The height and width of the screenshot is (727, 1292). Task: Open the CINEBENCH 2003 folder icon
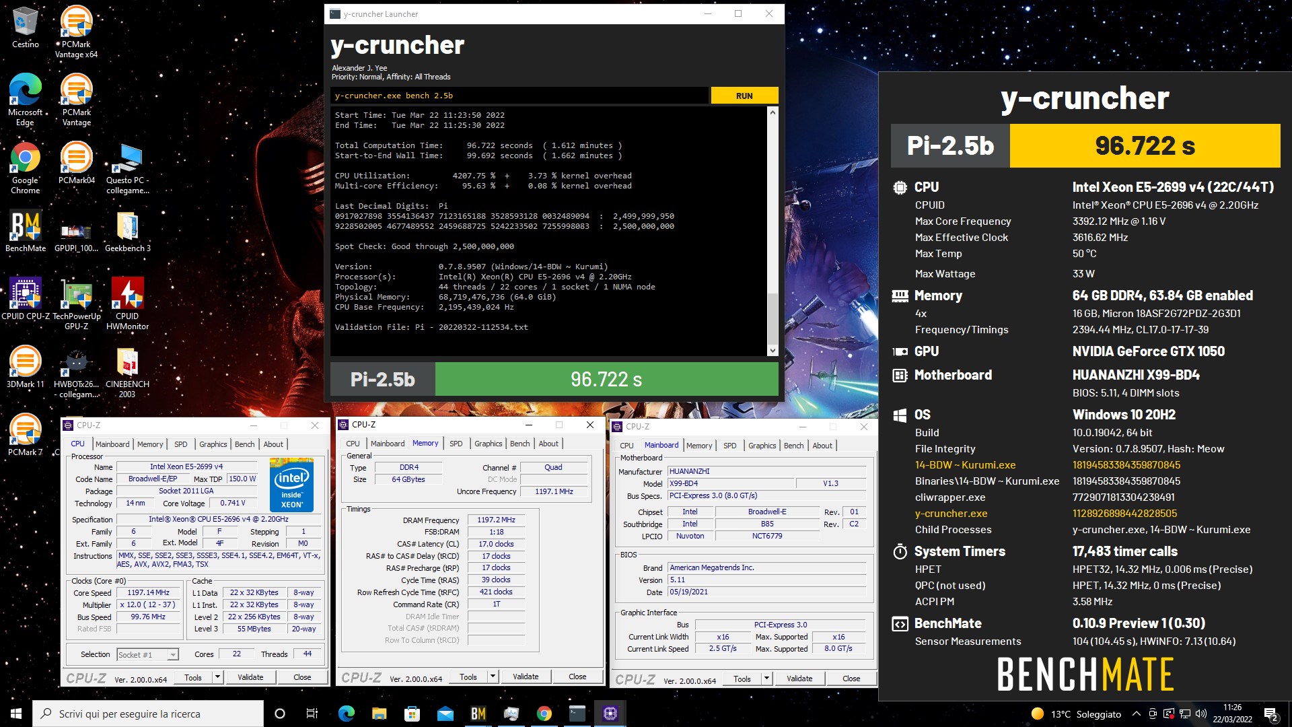127,372
